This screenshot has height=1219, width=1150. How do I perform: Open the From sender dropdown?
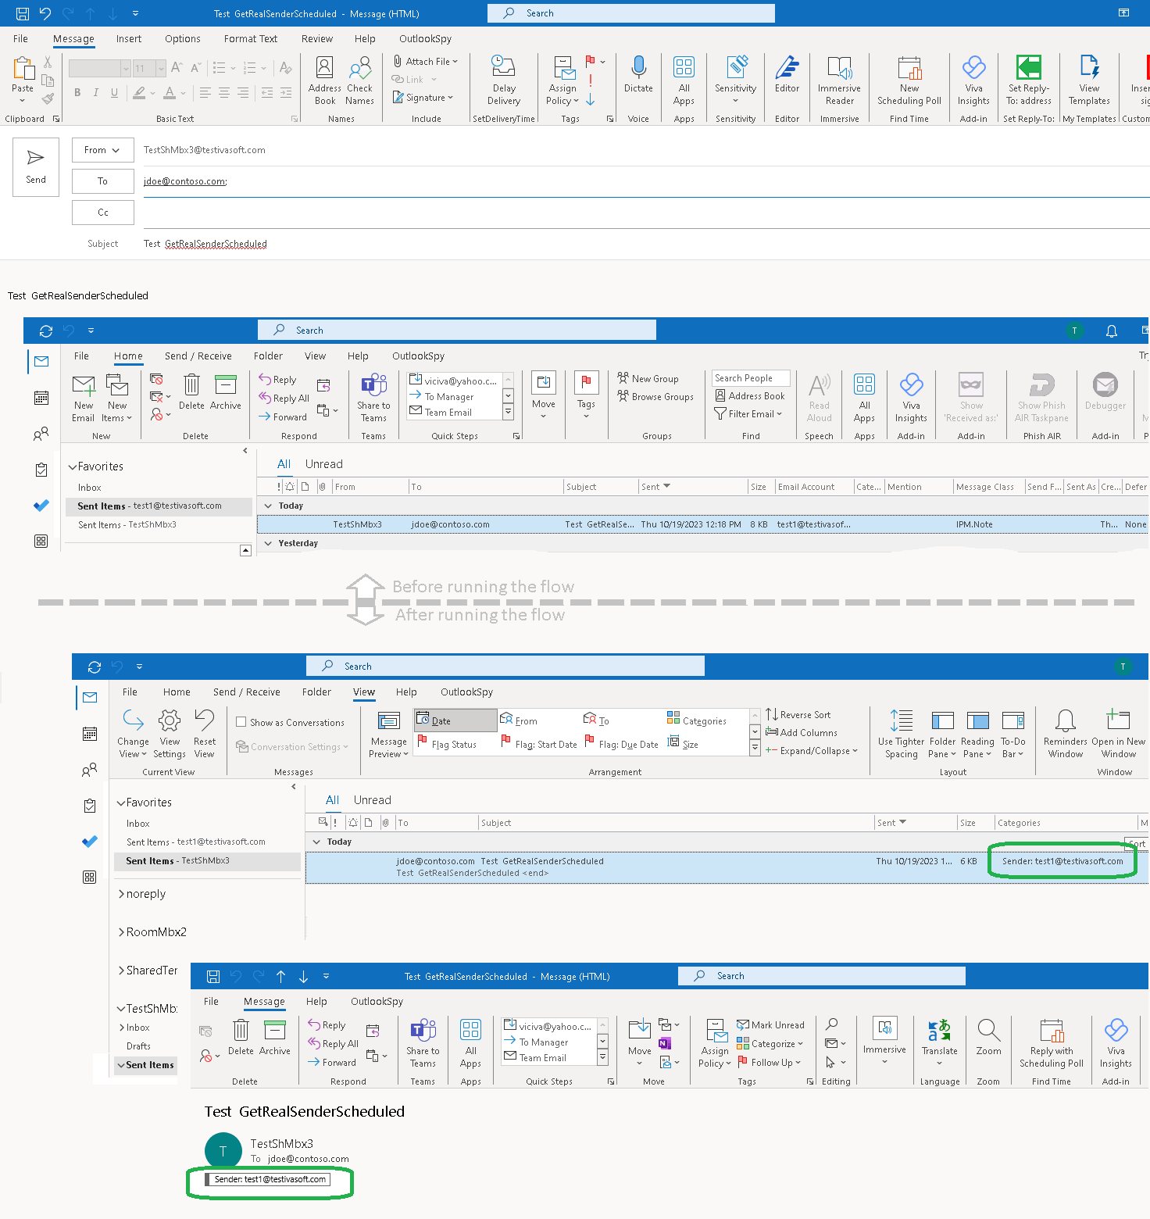point(102,150)
